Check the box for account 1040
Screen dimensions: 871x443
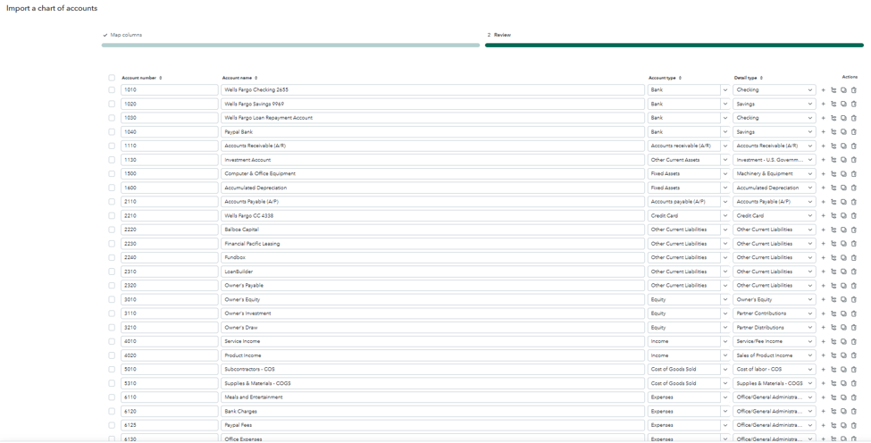pyautogui.click(x=112, y=132)
